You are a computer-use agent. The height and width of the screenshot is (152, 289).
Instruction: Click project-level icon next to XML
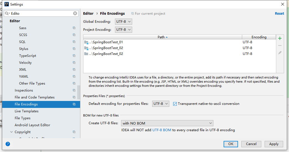pos(74,70)
